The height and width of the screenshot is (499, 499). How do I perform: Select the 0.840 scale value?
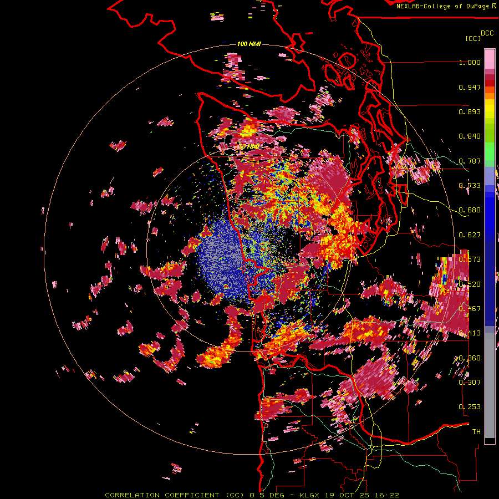(x=470, y=136)
